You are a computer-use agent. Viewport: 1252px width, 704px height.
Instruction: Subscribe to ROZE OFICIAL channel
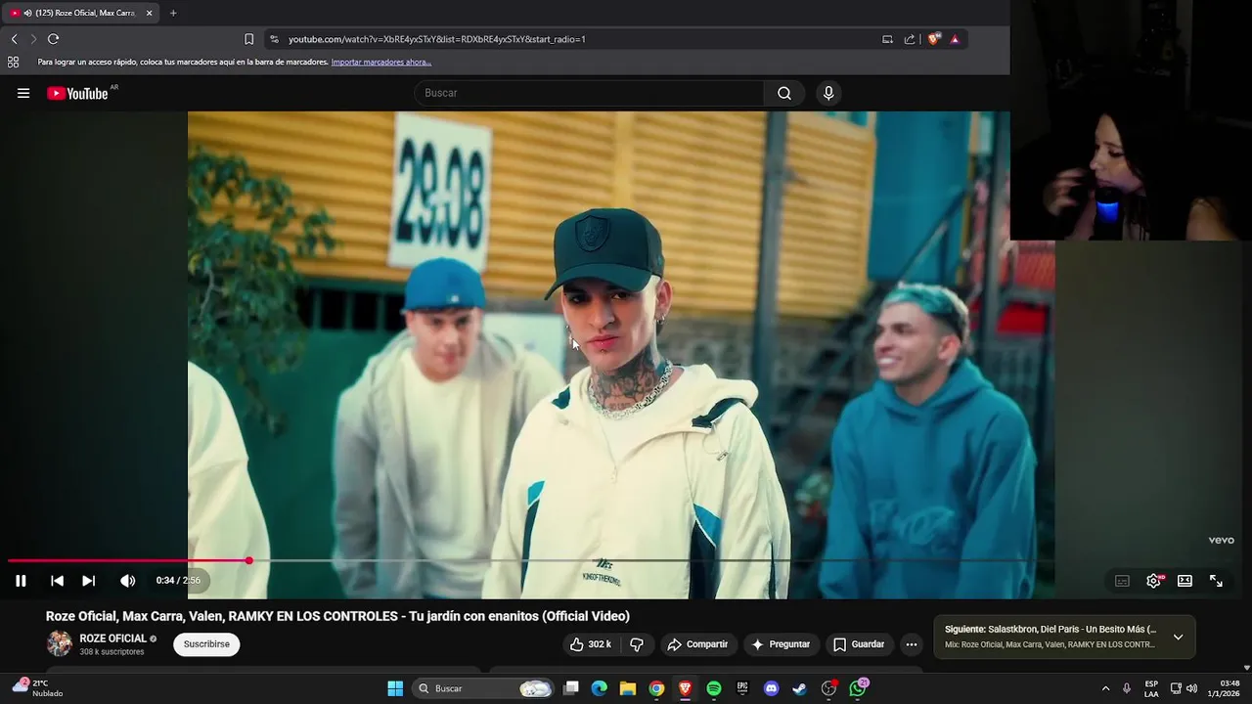(206, 644)
